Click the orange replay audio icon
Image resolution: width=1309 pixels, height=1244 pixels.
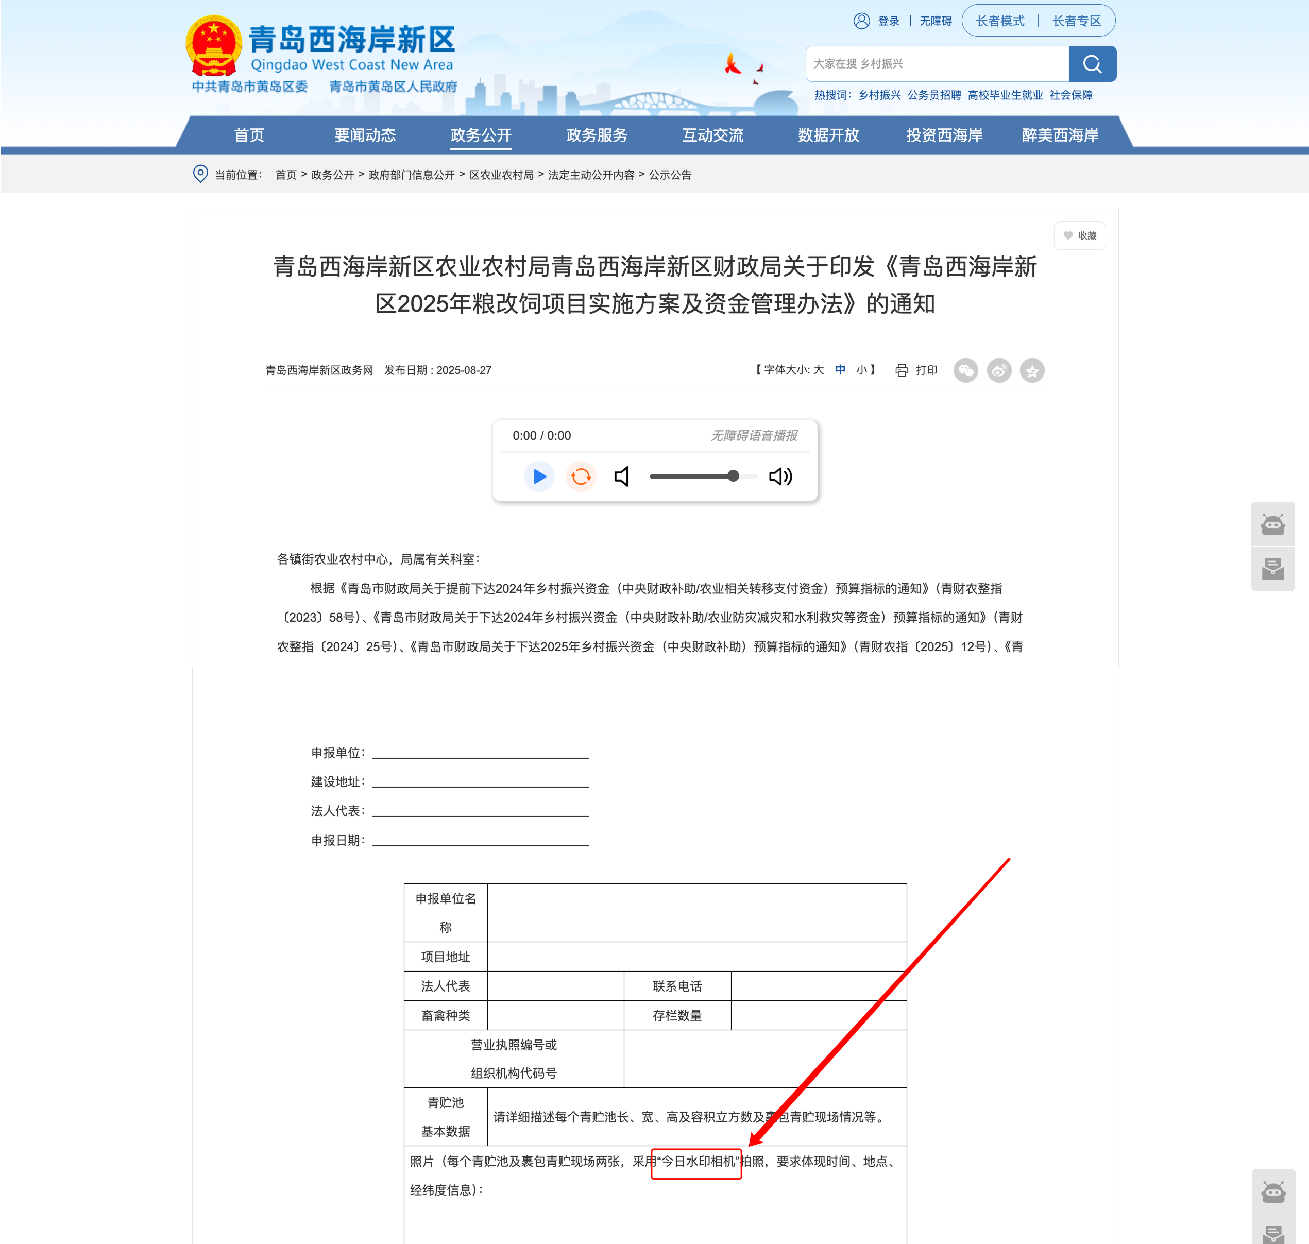581,476
